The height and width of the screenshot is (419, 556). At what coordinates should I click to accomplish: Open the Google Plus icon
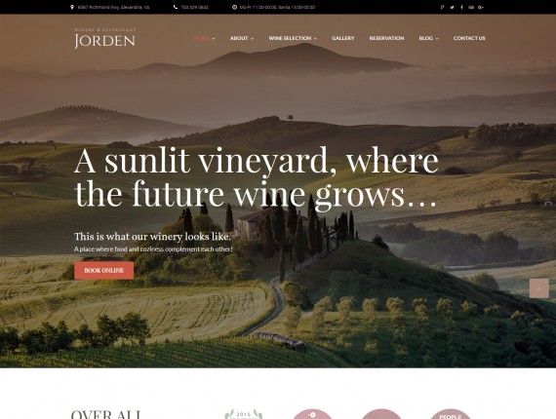coord(481,7)
